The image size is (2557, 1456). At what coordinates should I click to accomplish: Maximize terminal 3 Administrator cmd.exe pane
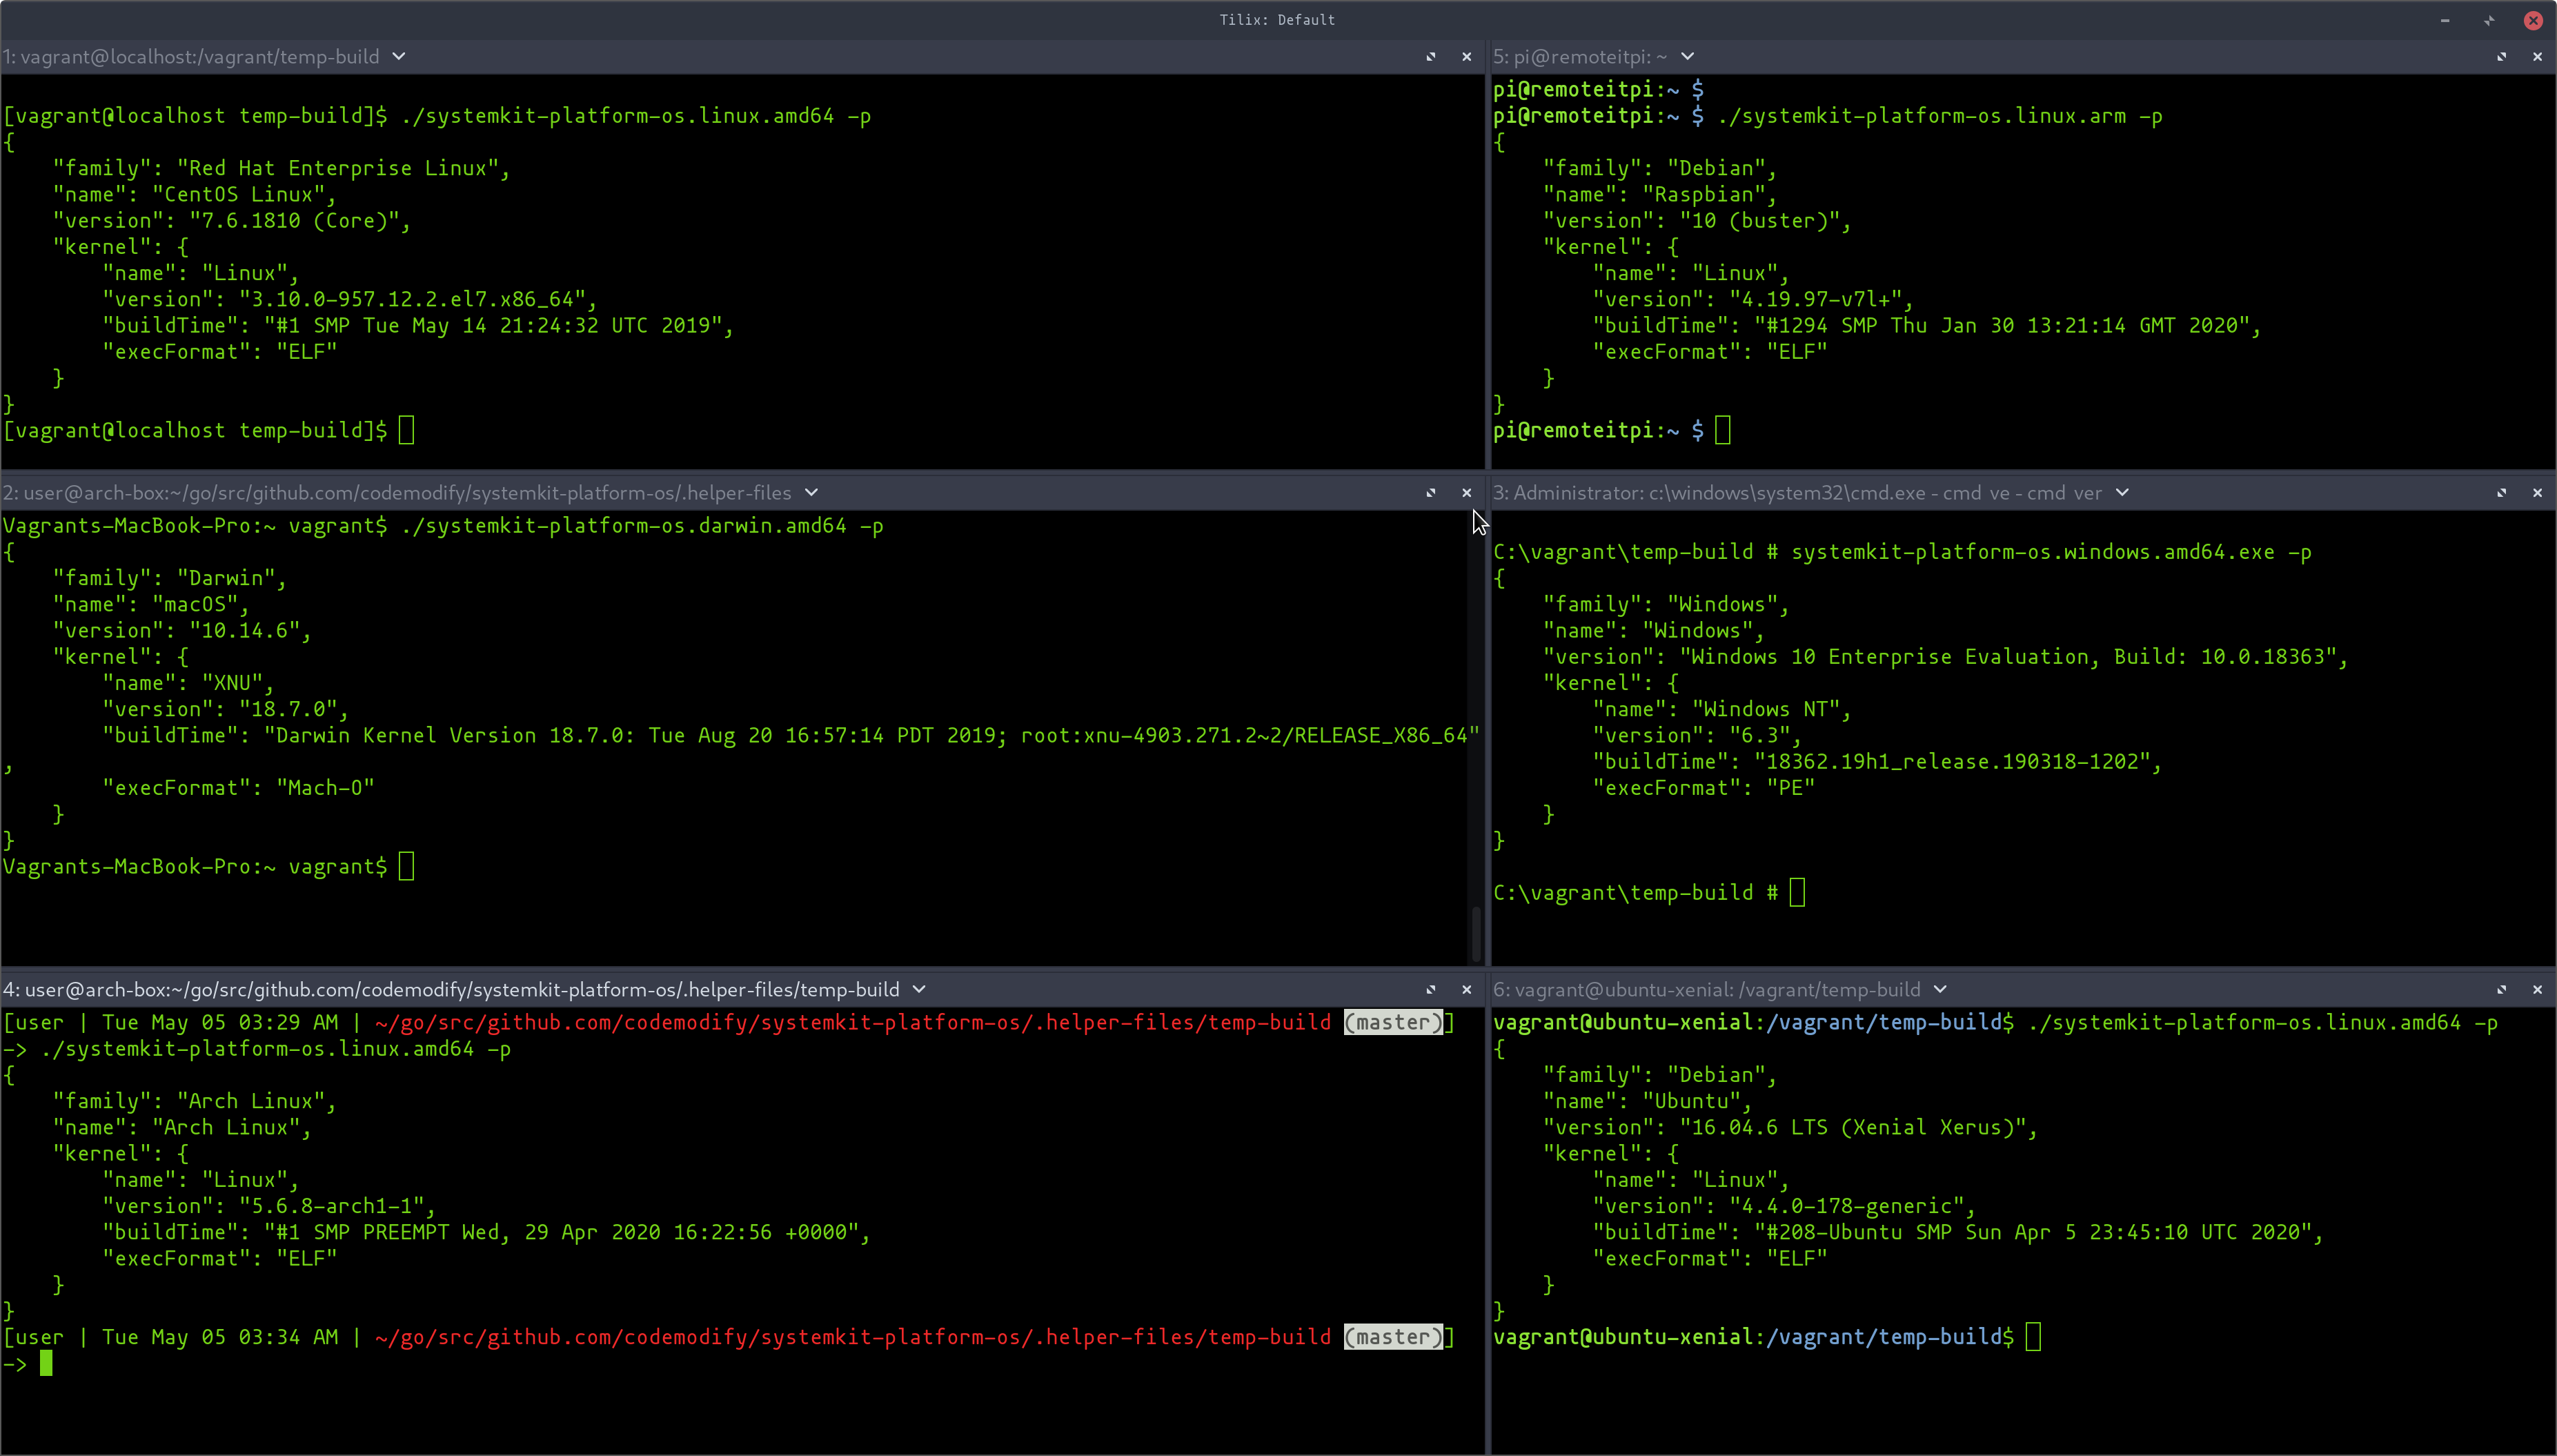click(x=2501, y=493)
